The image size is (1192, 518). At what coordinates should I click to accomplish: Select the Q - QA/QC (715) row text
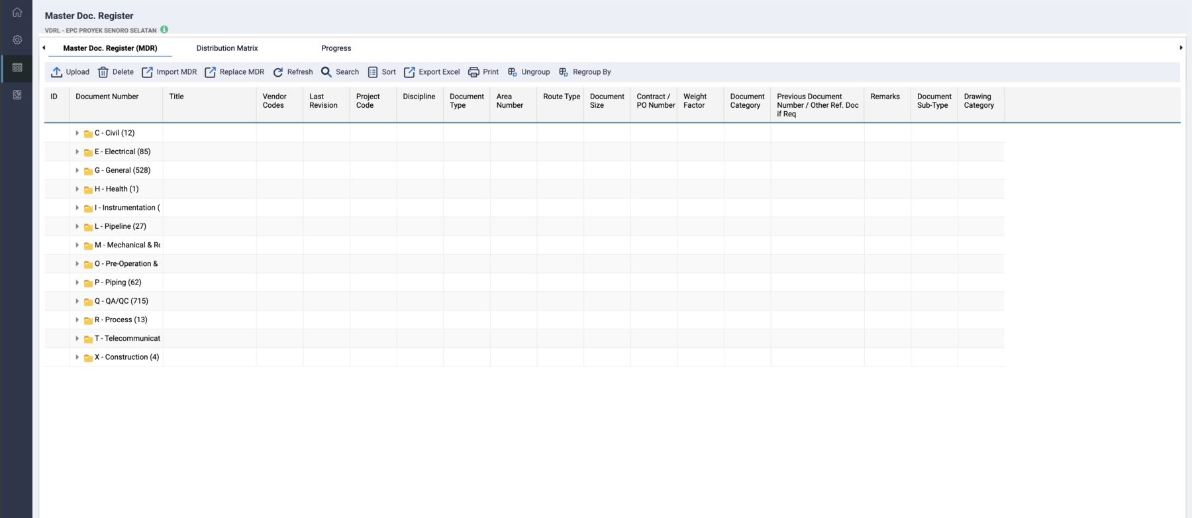click(121, 301)
